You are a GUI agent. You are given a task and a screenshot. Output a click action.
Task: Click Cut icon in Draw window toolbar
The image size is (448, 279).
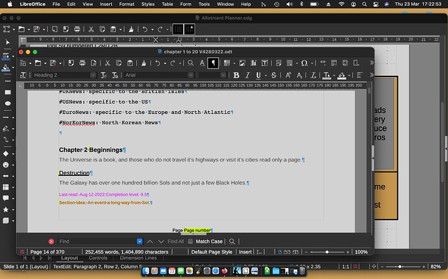(x=91, y=29)
